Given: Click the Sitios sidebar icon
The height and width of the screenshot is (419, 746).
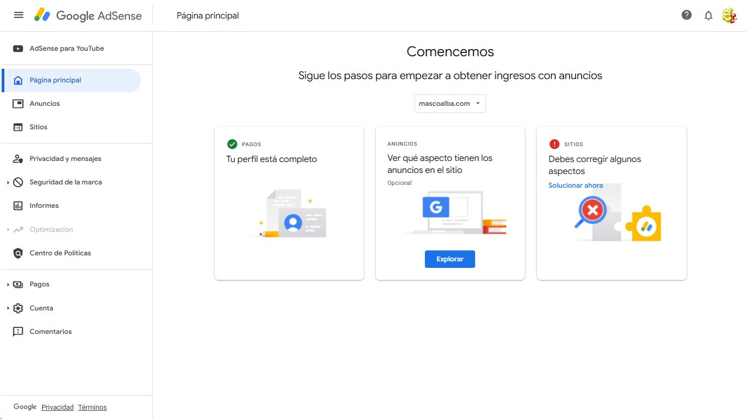Looking at the screenshot, I should tap(18, 127).
